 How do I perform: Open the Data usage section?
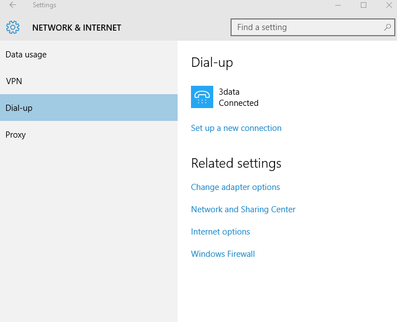[x=89, y=55]
